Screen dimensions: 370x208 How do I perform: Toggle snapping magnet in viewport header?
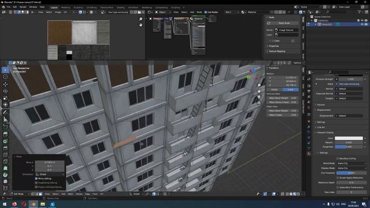(x=154, y=194)
